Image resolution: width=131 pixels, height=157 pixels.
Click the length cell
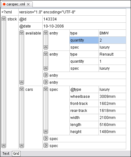(84, 125)
